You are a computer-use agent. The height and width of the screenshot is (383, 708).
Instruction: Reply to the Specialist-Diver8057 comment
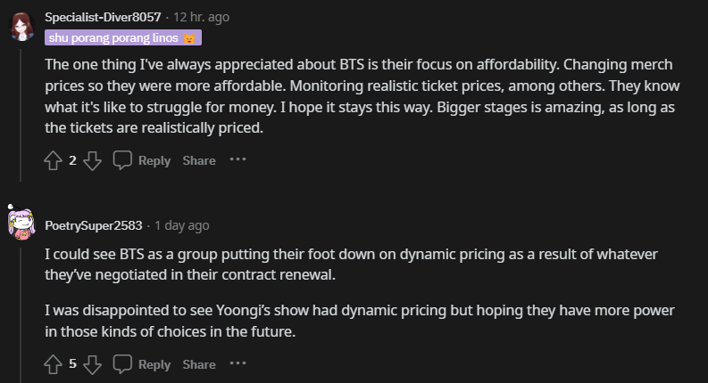click(x=142, y=160)
